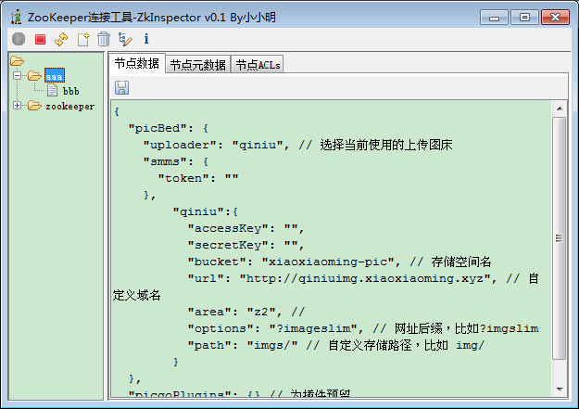Click the "smms" line in data

[176, 162]
